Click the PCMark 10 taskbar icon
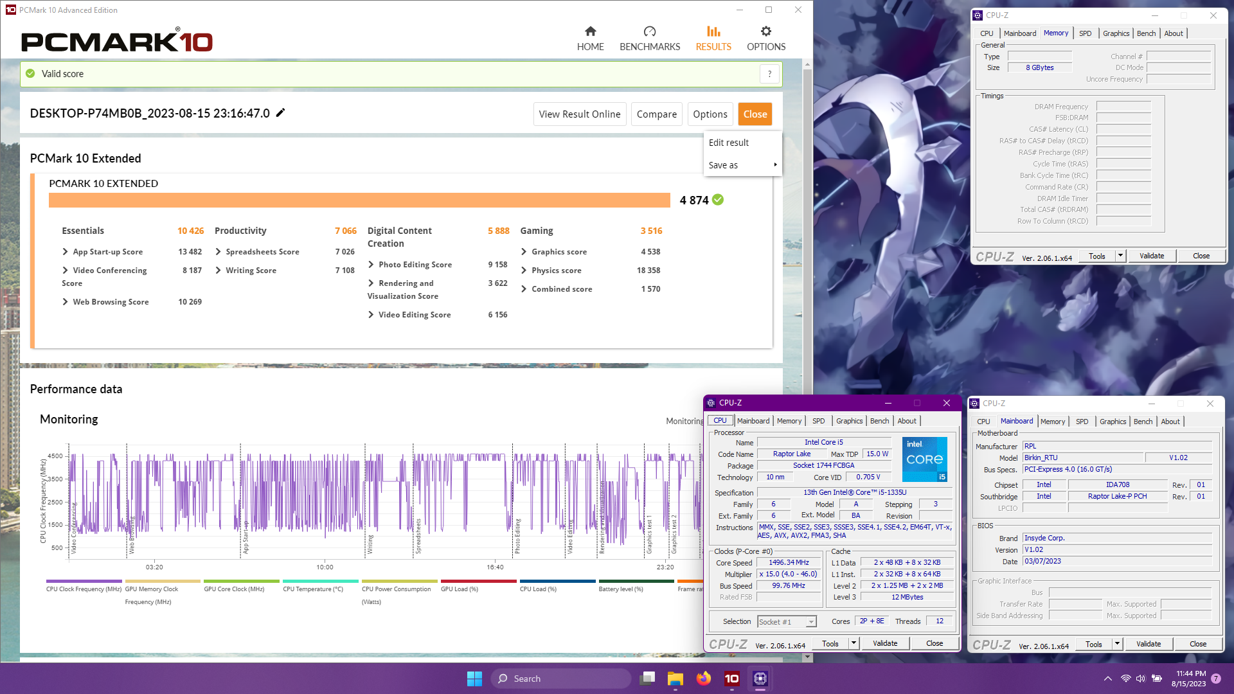The image size is (1234, 694). tap(731, 679)
